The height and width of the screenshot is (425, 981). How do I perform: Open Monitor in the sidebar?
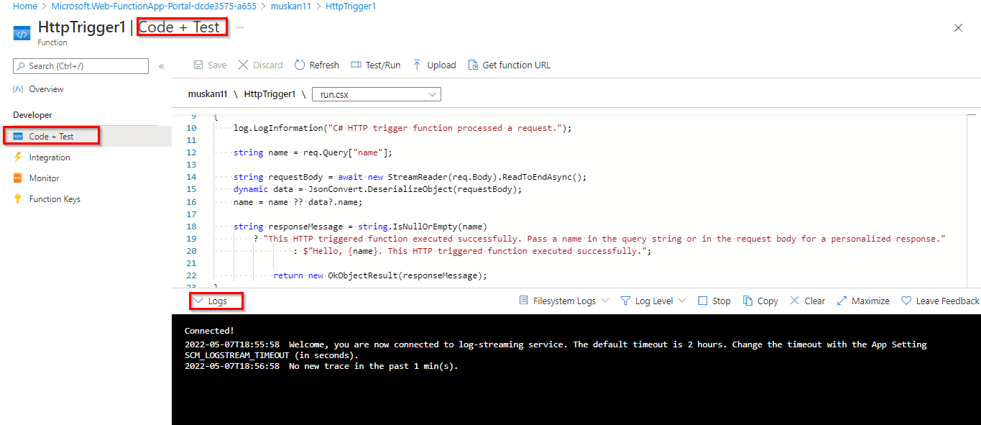tap(44, 178)
